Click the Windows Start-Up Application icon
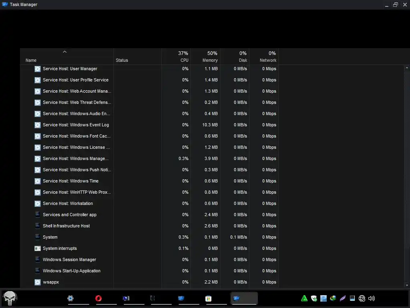Image resolution: width=410 pixels, height=308 pixels. [38, 271]
